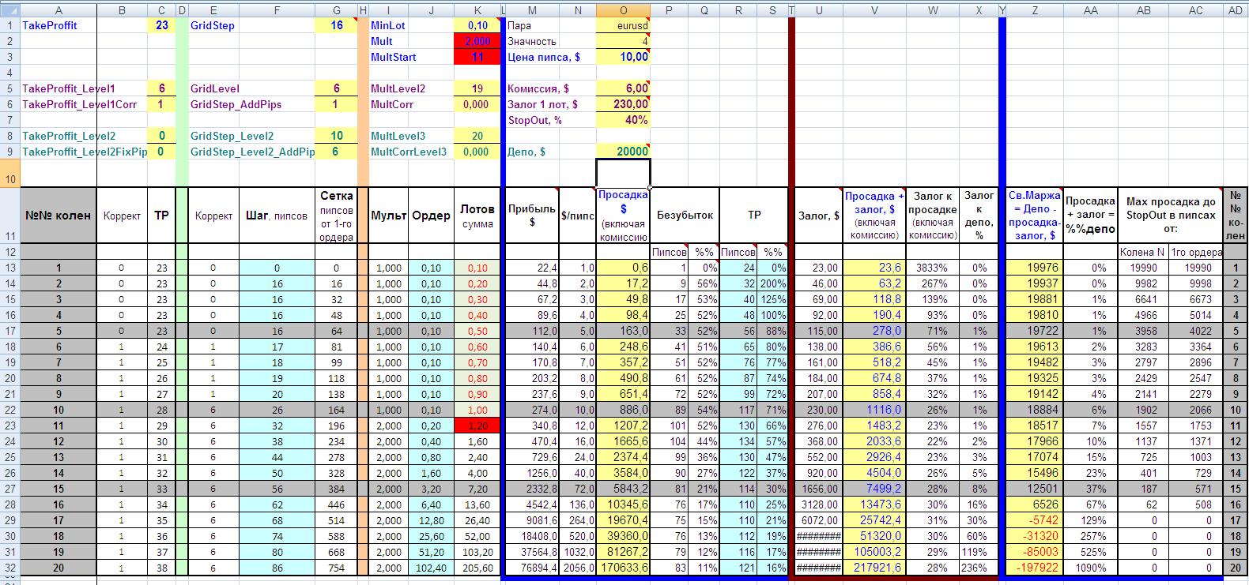This screenshot has width=1249, height=585.
Task: Click the Залог к депо, % header
Action: (979, 216)
